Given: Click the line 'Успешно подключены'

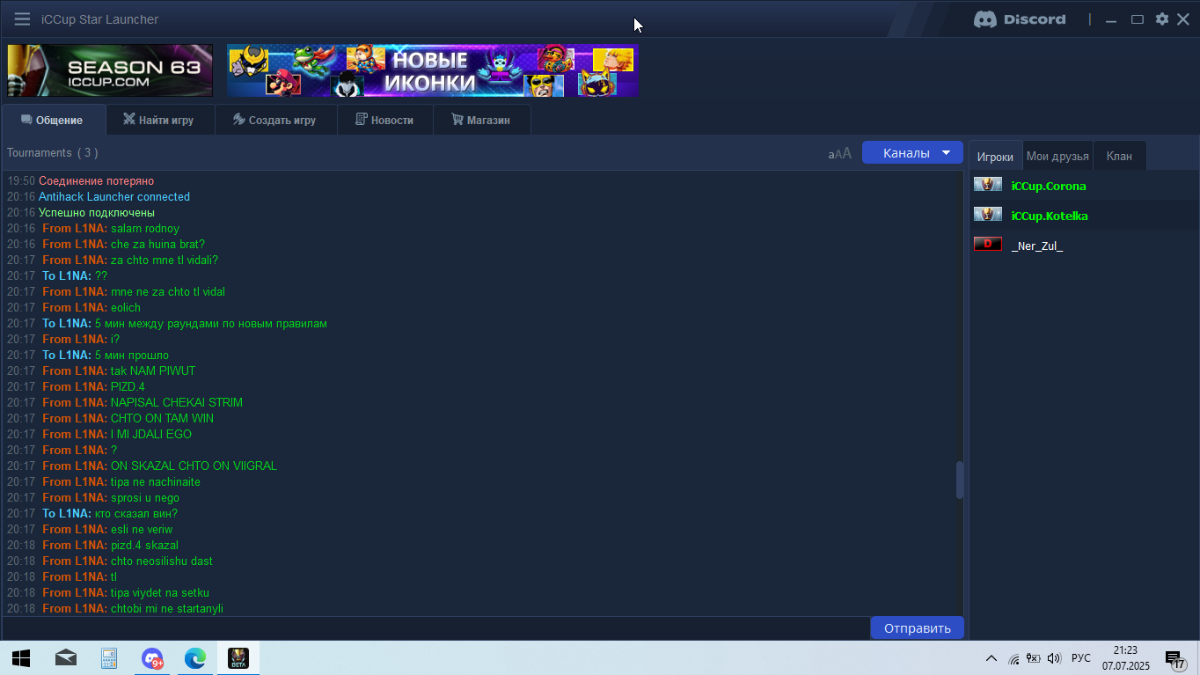Looking at the screenshot, I should pos(97,213).
